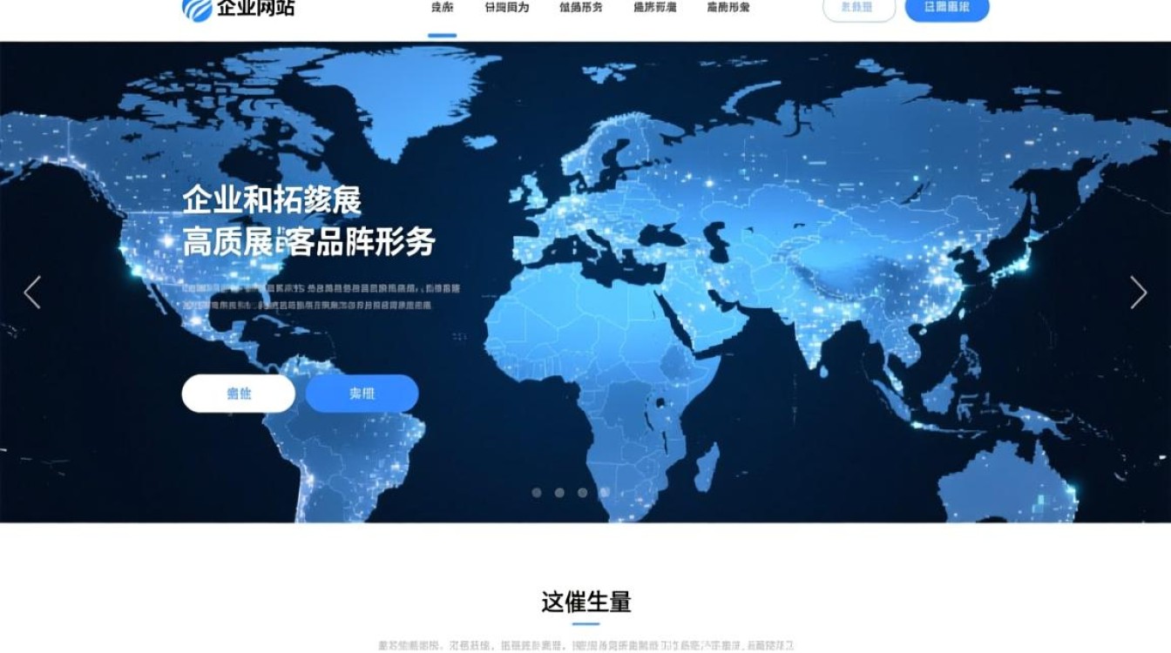Select the fifth navigation menu item
The width and height of the screenshot is (1171, 653).
pyautogui.click(x=728, y=9)
